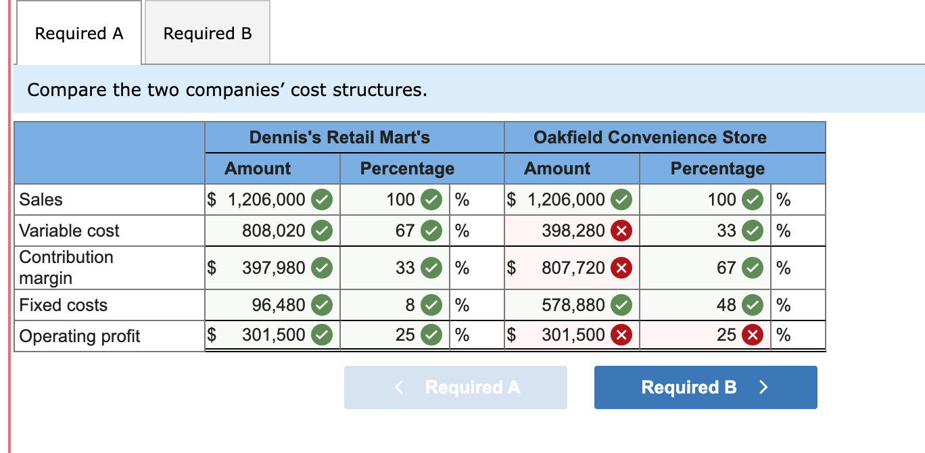Screen dimensions: 925x453
Task: Click green check beside Oakfield's 33 variable percentage
Action: [752, 231]
